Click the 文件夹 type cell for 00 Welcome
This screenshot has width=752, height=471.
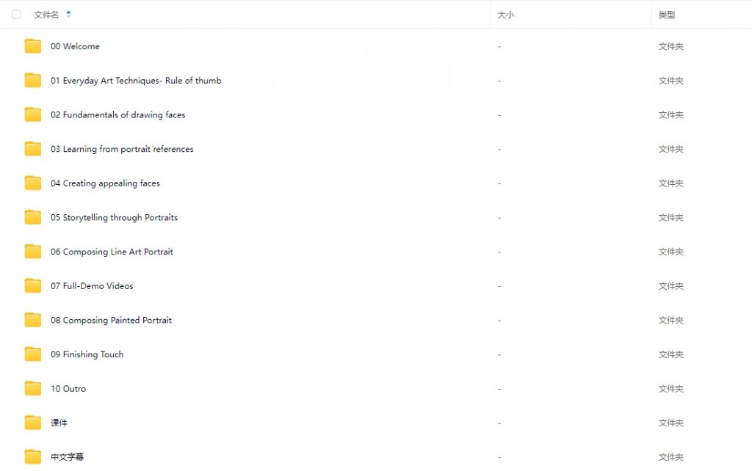[670, 46]
